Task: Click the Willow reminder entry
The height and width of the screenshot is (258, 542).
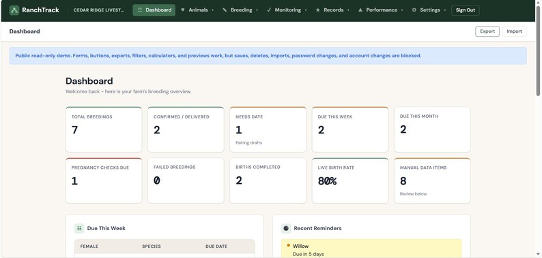Action: coord(371,248)
